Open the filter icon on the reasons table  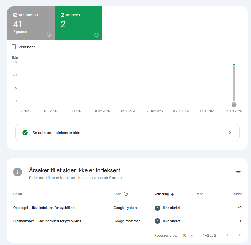(238, 173)
